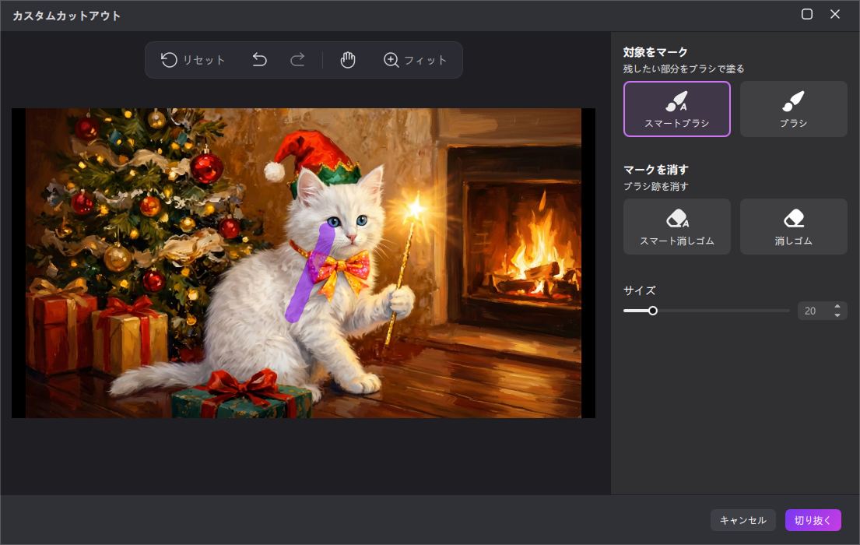The width and height of the screenshot is (860, 545).
Task: Click the redo arrow icon
Action: [297, 60]
